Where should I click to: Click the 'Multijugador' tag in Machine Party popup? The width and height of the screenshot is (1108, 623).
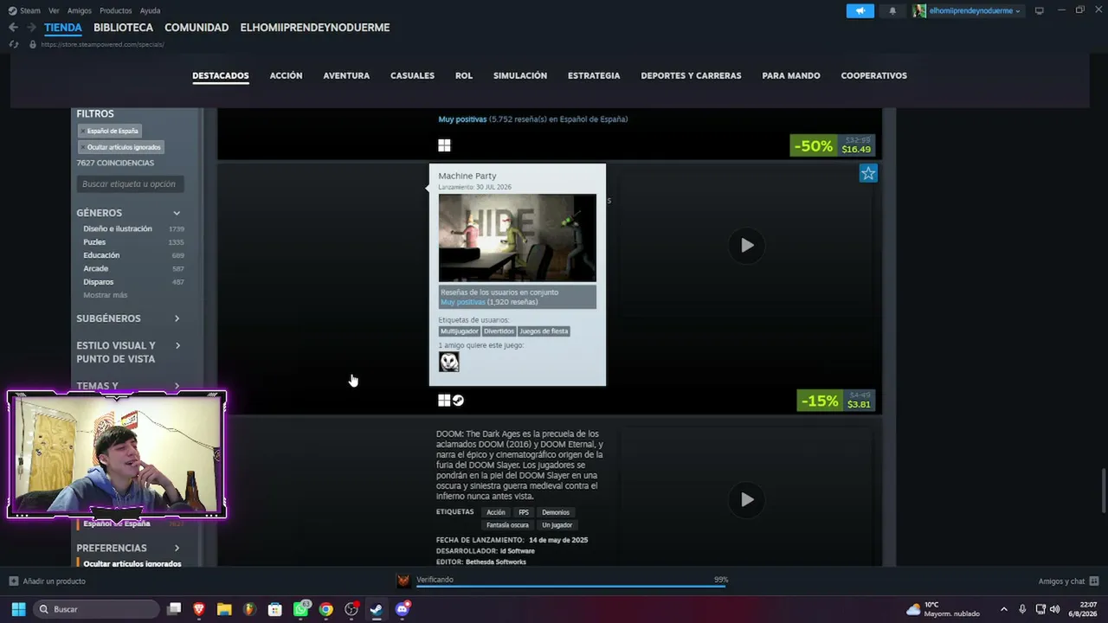pyautogui.click(x=459, y=331)
